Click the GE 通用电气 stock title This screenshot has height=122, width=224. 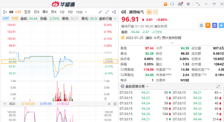click(x=133, y=12)
